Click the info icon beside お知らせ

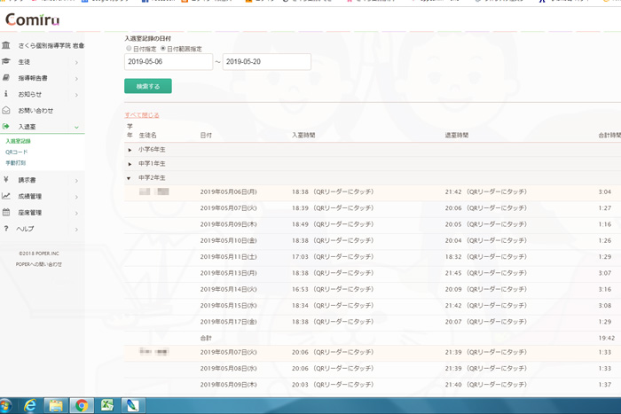[7, 94]
